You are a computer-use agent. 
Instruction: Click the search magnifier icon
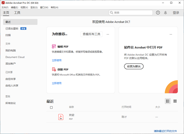click(112, 13)
